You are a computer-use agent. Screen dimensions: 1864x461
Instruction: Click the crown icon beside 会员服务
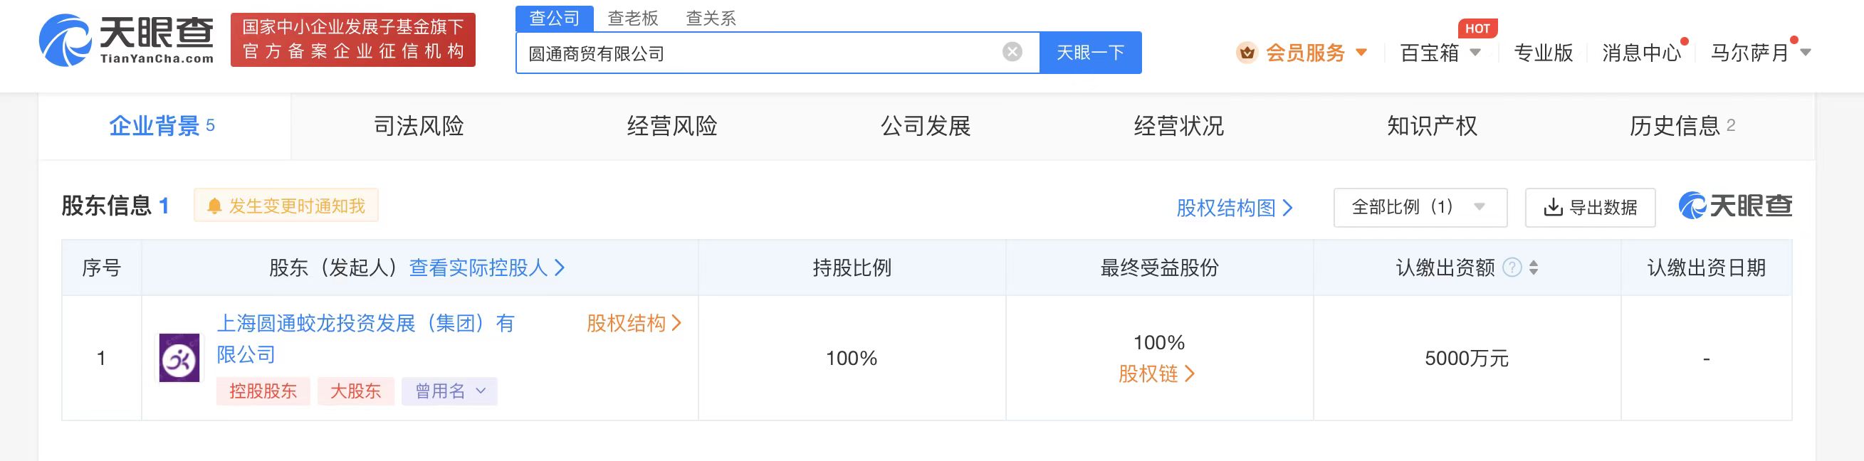1247,53
